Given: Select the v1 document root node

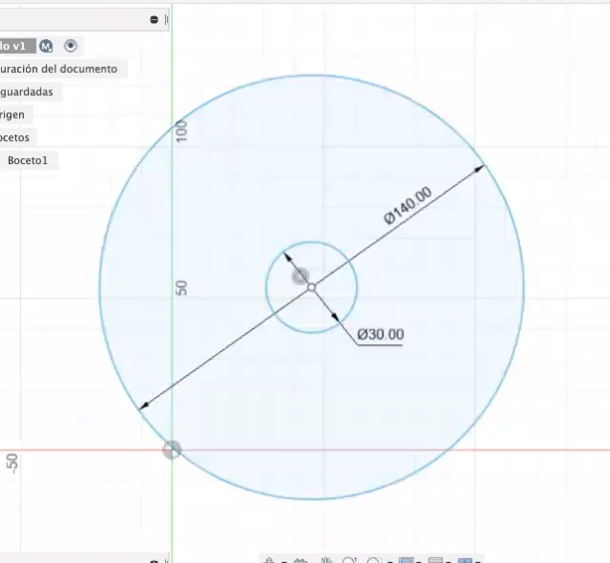Looking at the screenshot, I should pos(17,46).
